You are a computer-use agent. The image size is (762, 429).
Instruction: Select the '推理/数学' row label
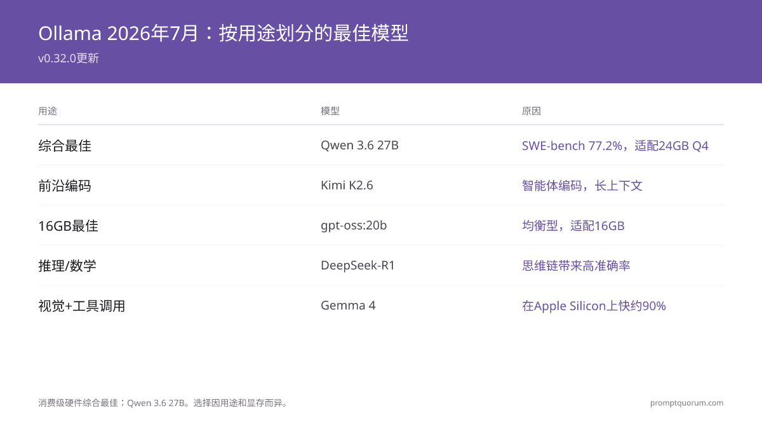pyautogui.click(x=67, y=266)
